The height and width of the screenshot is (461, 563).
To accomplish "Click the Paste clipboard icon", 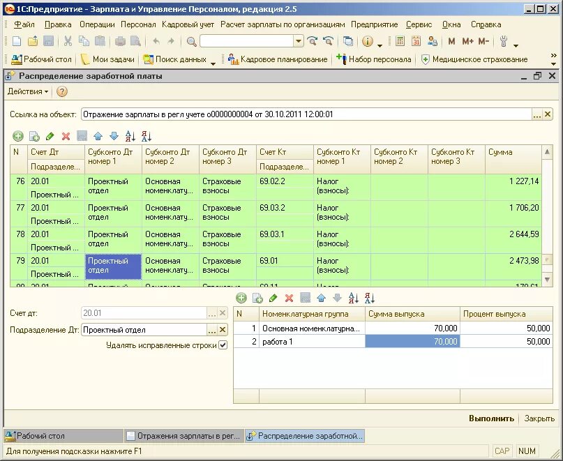I will (100, 41).
